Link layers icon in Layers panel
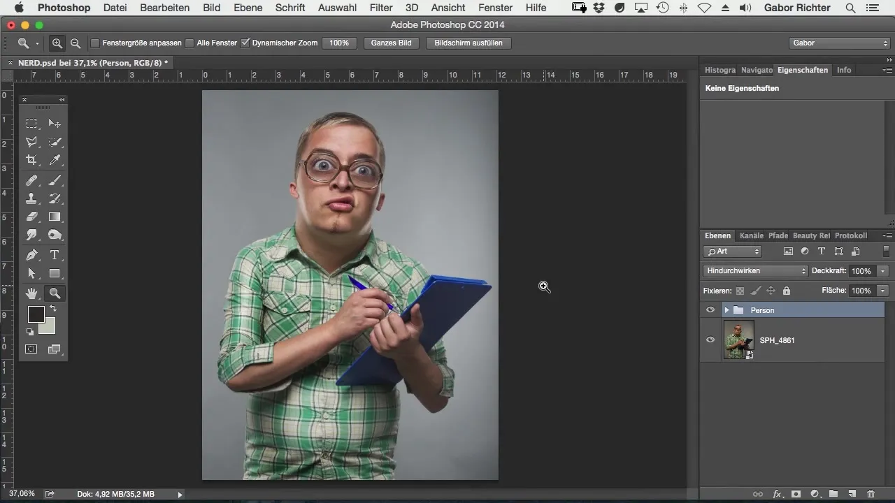The width and height of the screenshot is (895, 503). [757, 494]
